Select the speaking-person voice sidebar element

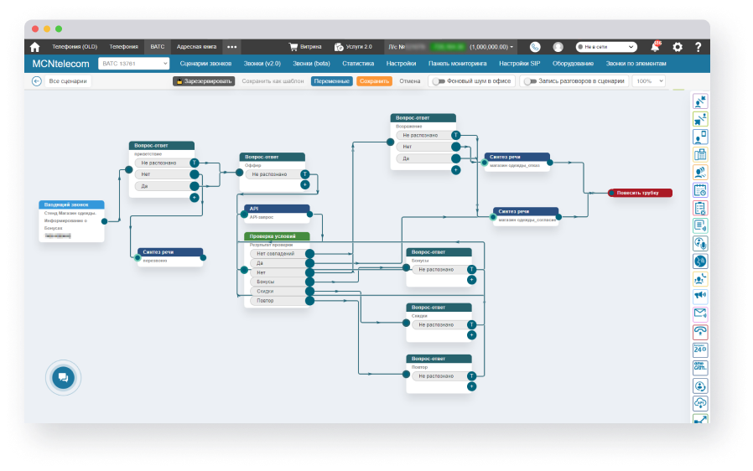click(x=700, y=173)
